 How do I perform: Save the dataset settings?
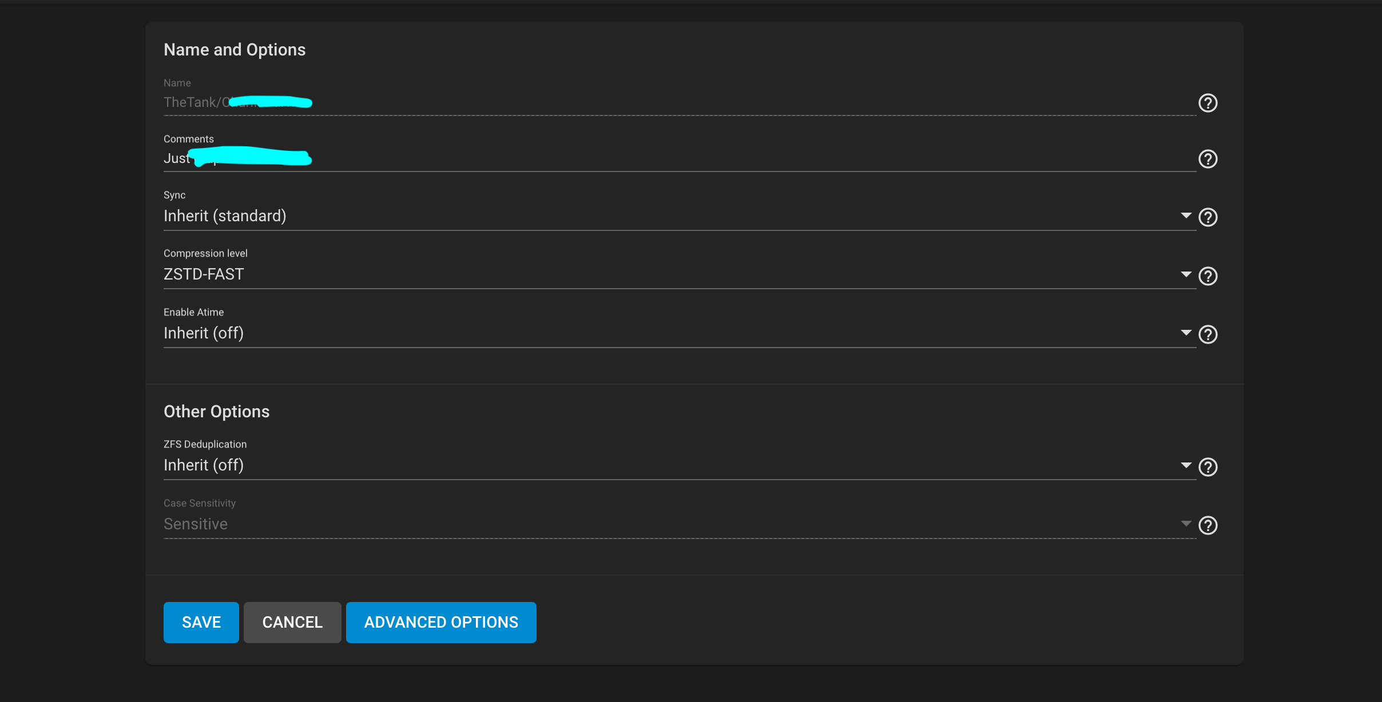[201, 622]
